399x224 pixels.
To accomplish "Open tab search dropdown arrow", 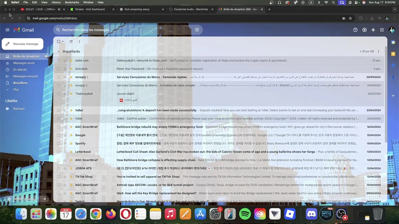I will tap(395, 9).
